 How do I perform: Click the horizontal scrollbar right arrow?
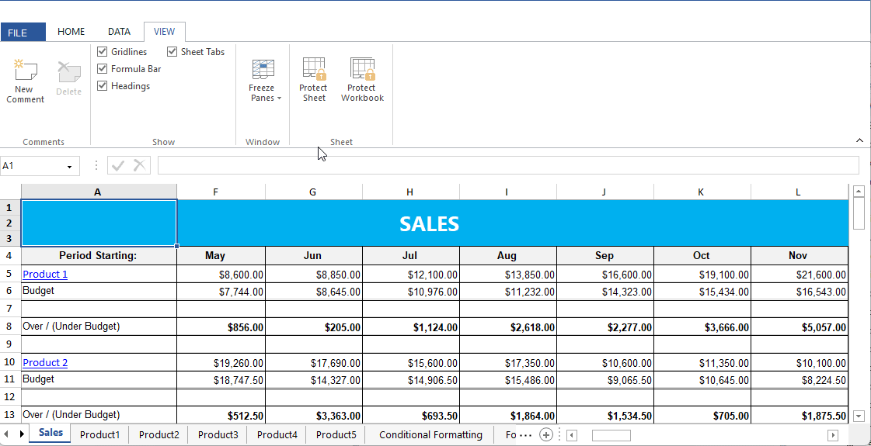[x=833, y=435]
